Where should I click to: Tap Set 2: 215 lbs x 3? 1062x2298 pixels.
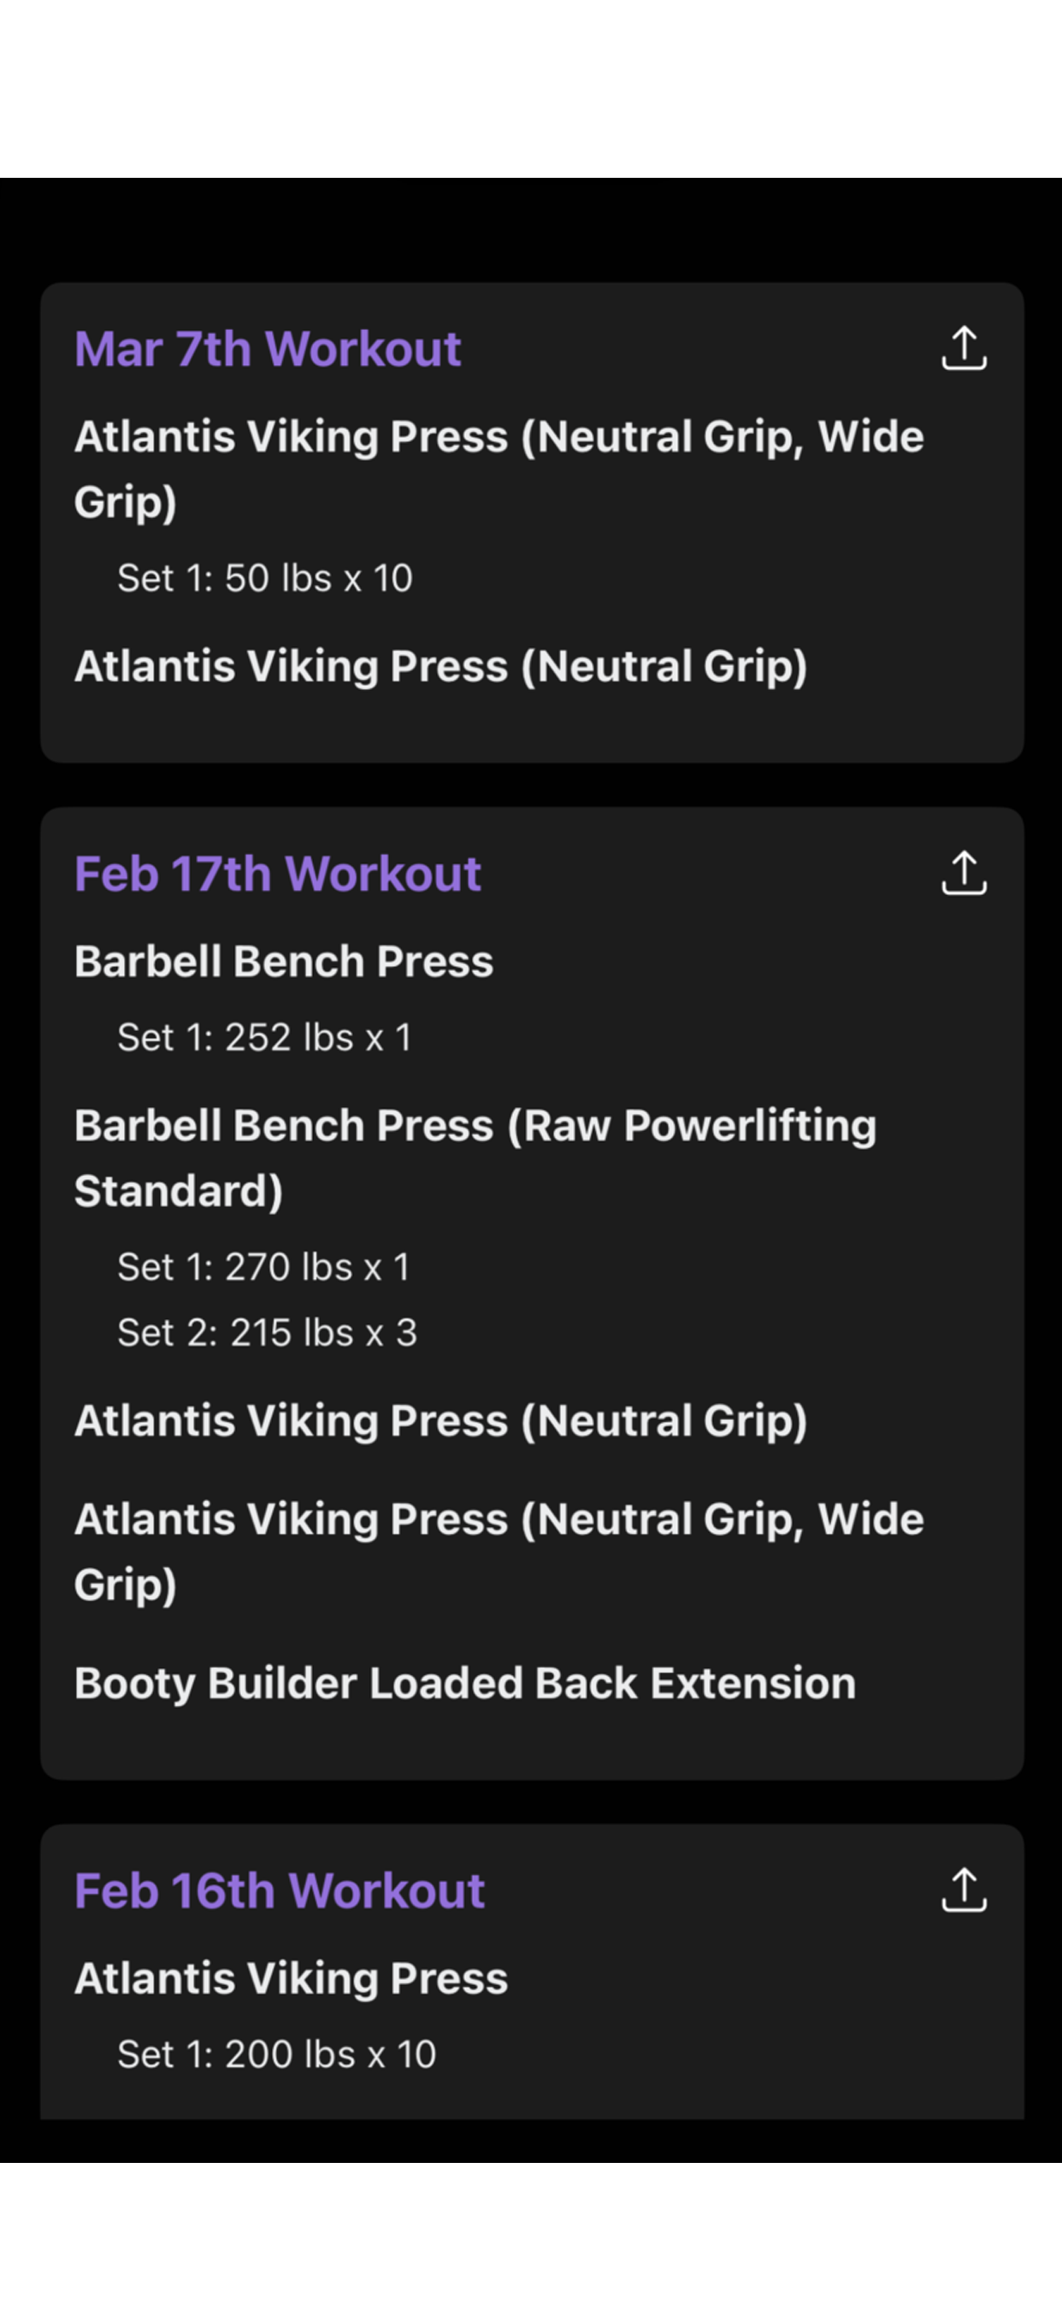coord(267,1332)
